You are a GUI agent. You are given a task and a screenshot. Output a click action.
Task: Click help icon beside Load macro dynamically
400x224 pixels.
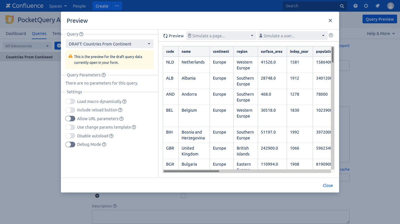coord(124,101)
